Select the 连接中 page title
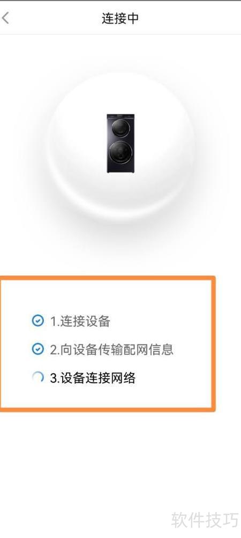This screenshot has width=241, height=538. click(120, 18)
